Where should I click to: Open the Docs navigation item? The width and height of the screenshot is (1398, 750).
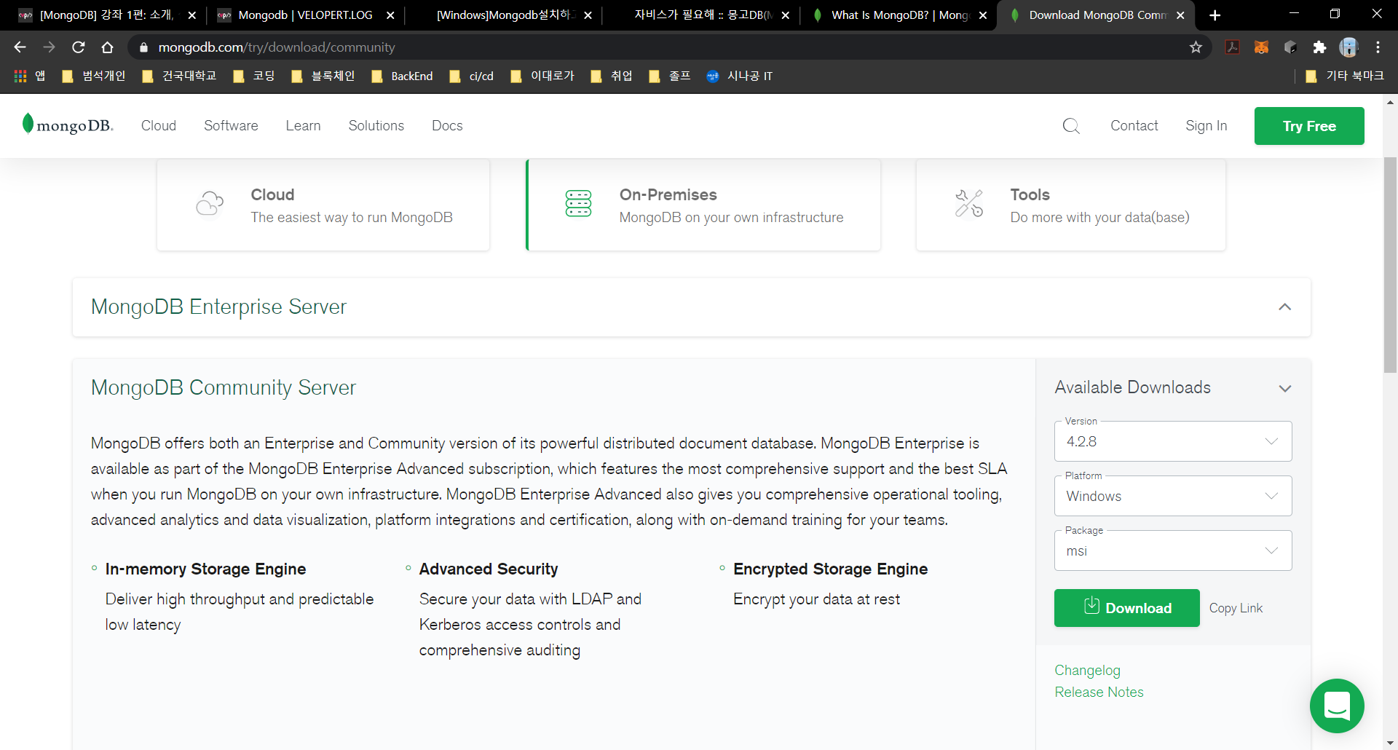pos(447,126)
